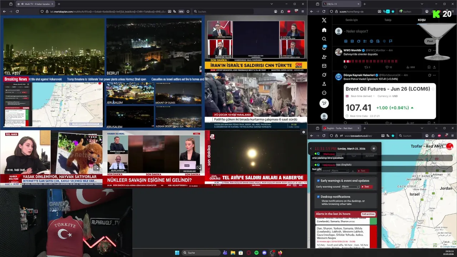Open more options on Dünya Kaynak Haberleri tweet
The width and height of the screenshot is (457, 257).
(x=434, y=75)
